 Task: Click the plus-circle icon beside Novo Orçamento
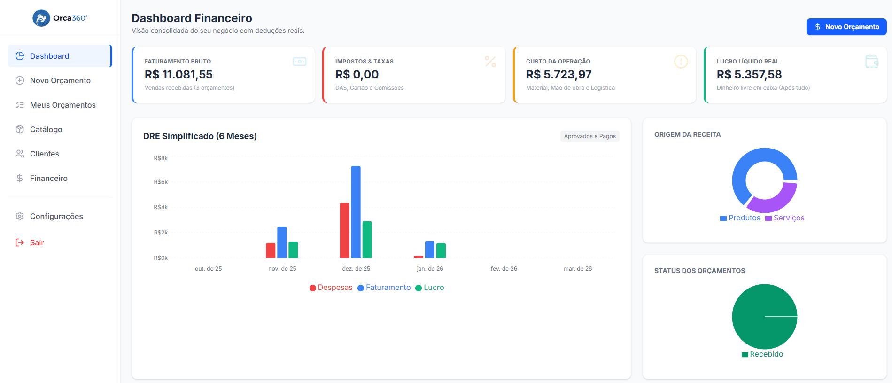20,80
